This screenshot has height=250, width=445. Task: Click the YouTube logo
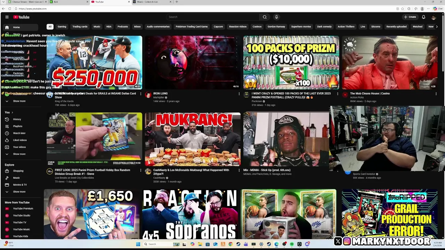(22, 17)
